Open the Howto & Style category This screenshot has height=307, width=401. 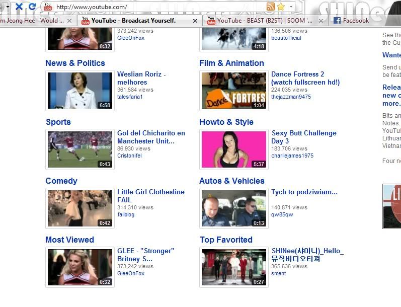[226, 122]
